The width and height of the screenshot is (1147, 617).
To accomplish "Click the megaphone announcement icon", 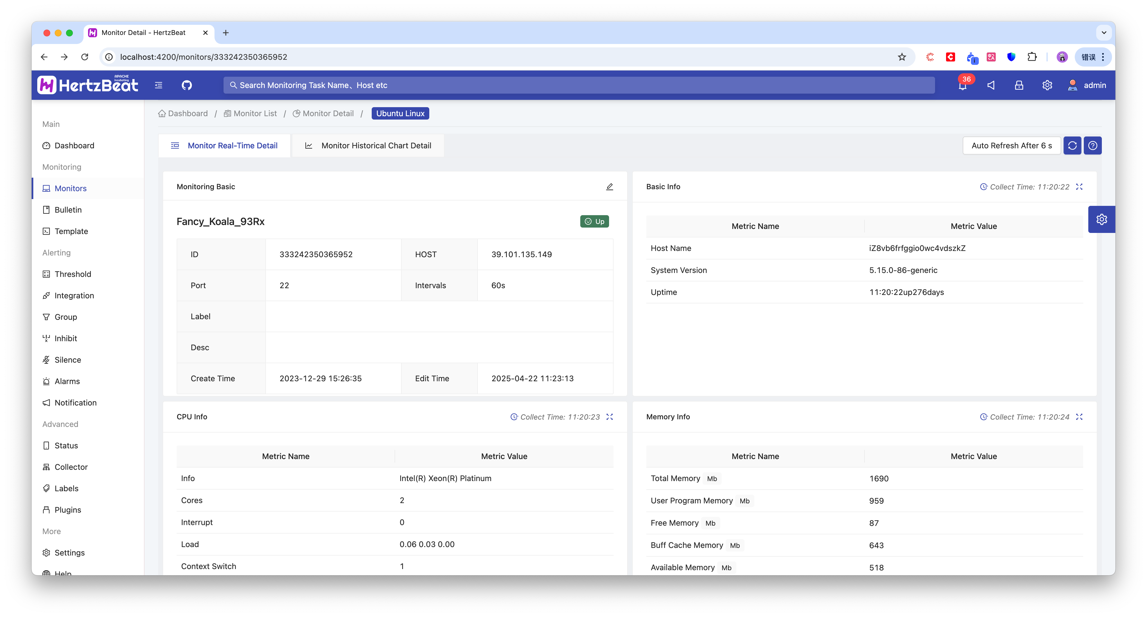I will point(991,85).
